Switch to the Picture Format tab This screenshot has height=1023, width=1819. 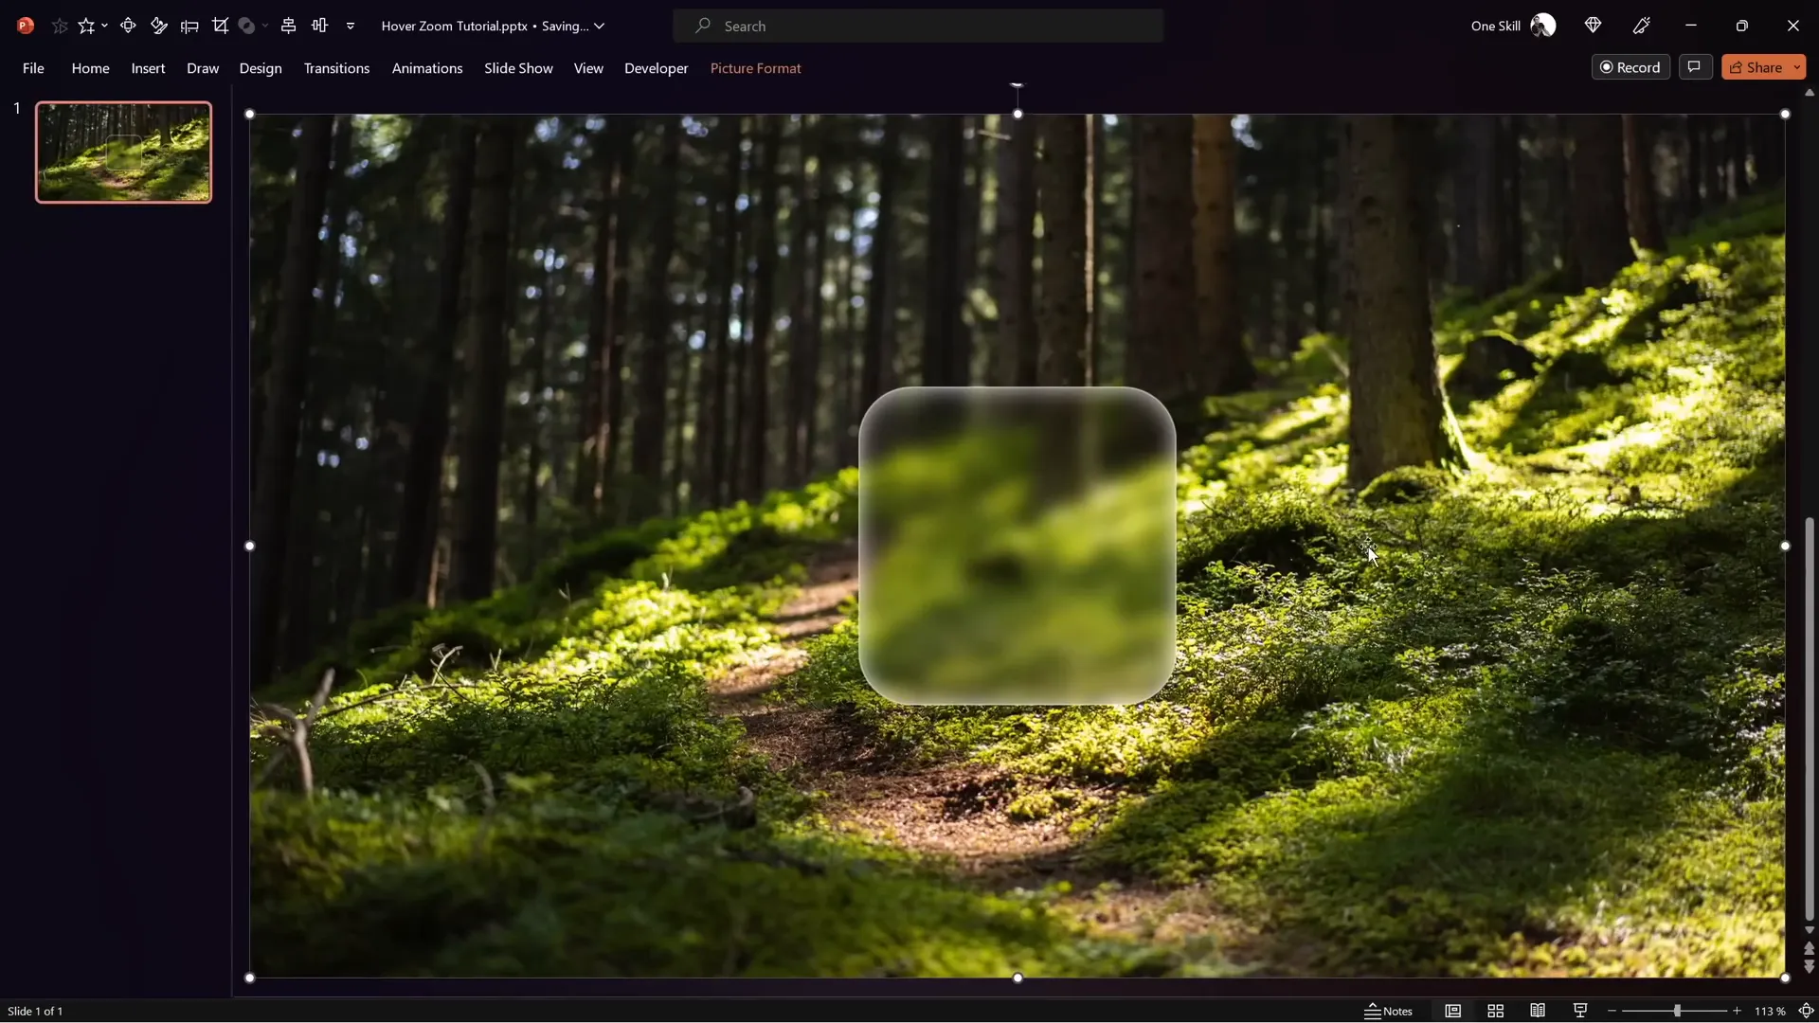point(755,68)
